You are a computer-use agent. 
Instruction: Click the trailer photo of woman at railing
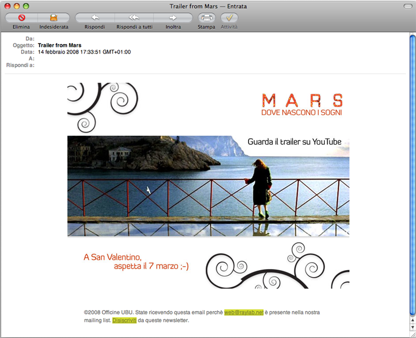tap(208, 188)
